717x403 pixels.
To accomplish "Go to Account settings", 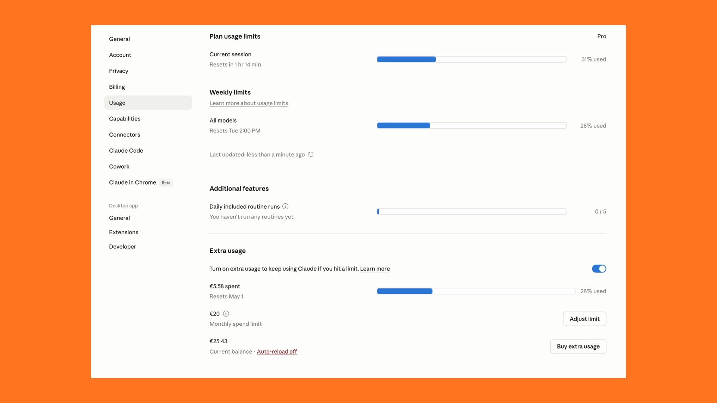I will (120, 55).
